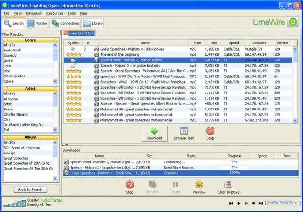Sort results by Name column header
Viewport: 303px width, 212px height.
(x=144, y=43)
